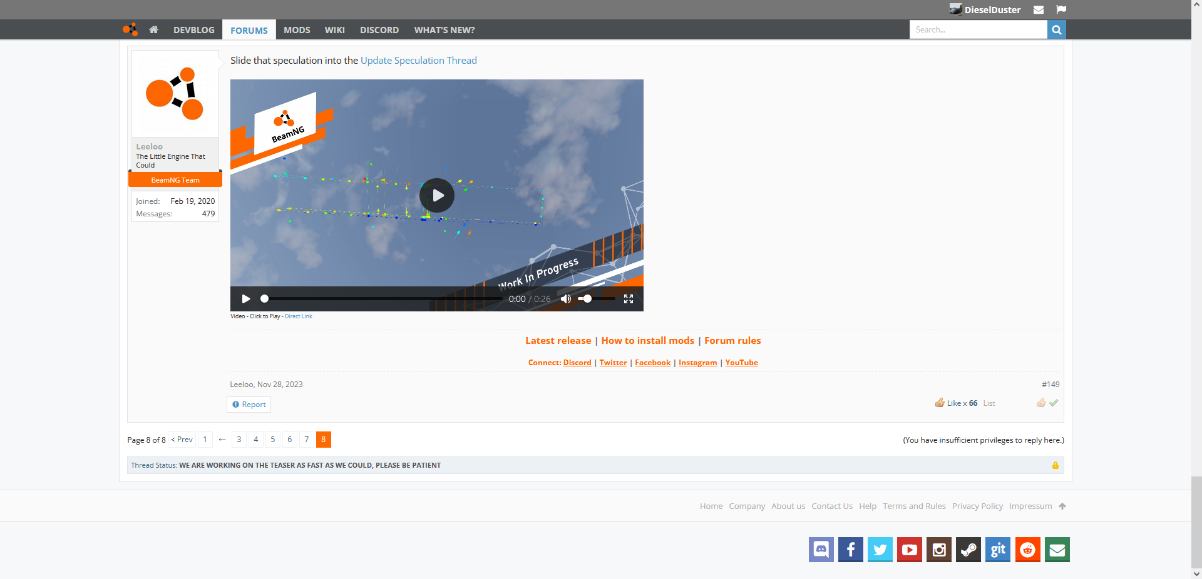Go to page 1 of the thread
The width and height of the screenshot is (1202, 579).
(205, 440)
